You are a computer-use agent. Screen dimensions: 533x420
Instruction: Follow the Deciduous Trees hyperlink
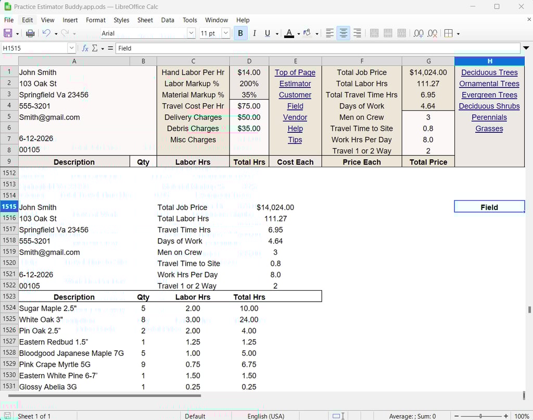[x=489, y=72]
